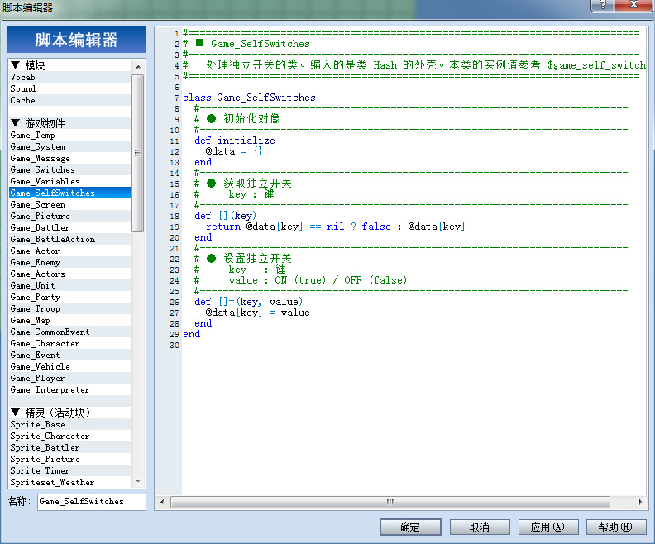
Task: Select the ▼ 游戏物件 section header
Action: [69, 123]
